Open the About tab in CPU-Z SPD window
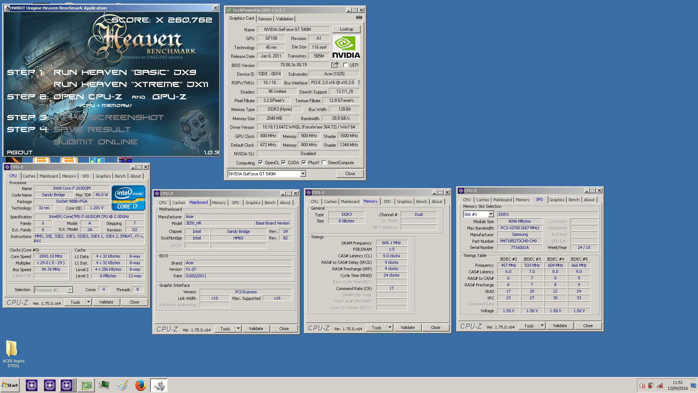Image resolution: width=698 pixels, height=393 pixels. (x=589, y=200)
